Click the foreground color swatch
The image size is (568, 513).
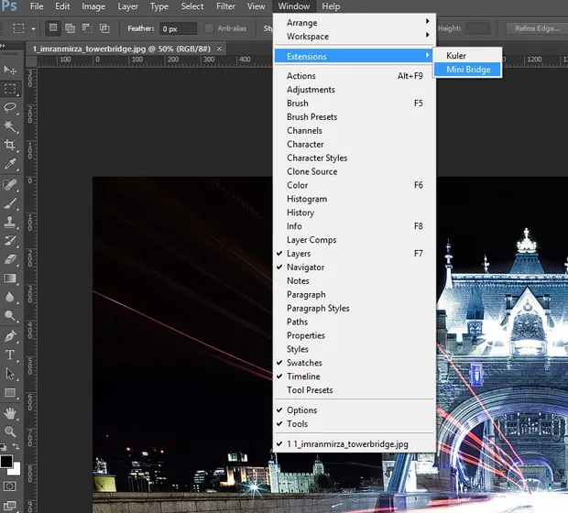[7, 461]
